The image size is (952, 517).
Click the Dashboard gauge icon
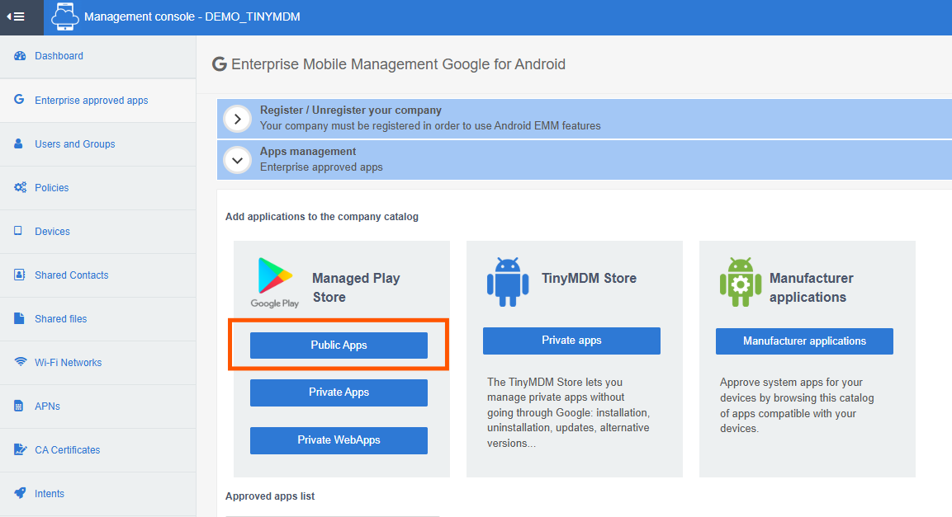20,56
